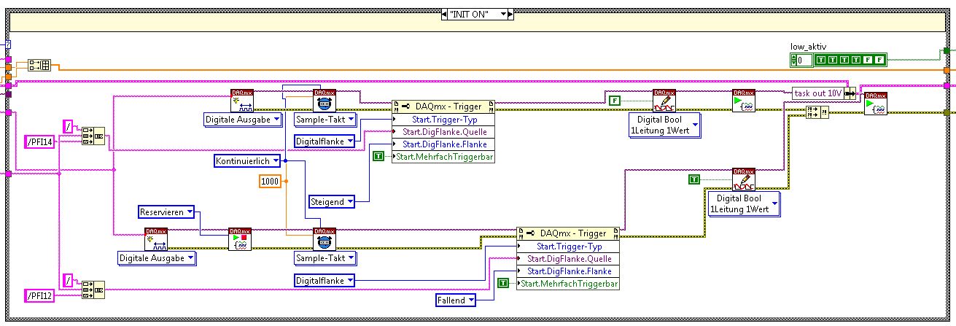The height and width of the screenshot is (326, 956).
Task: Click Start.DigFlanke.Quelle in lower Trigger node
Action: pyautogui.click(x=568, y=258)
